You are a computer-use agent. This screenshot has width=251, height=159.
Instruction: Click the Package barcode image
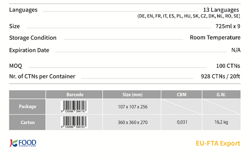coord(74,107)
